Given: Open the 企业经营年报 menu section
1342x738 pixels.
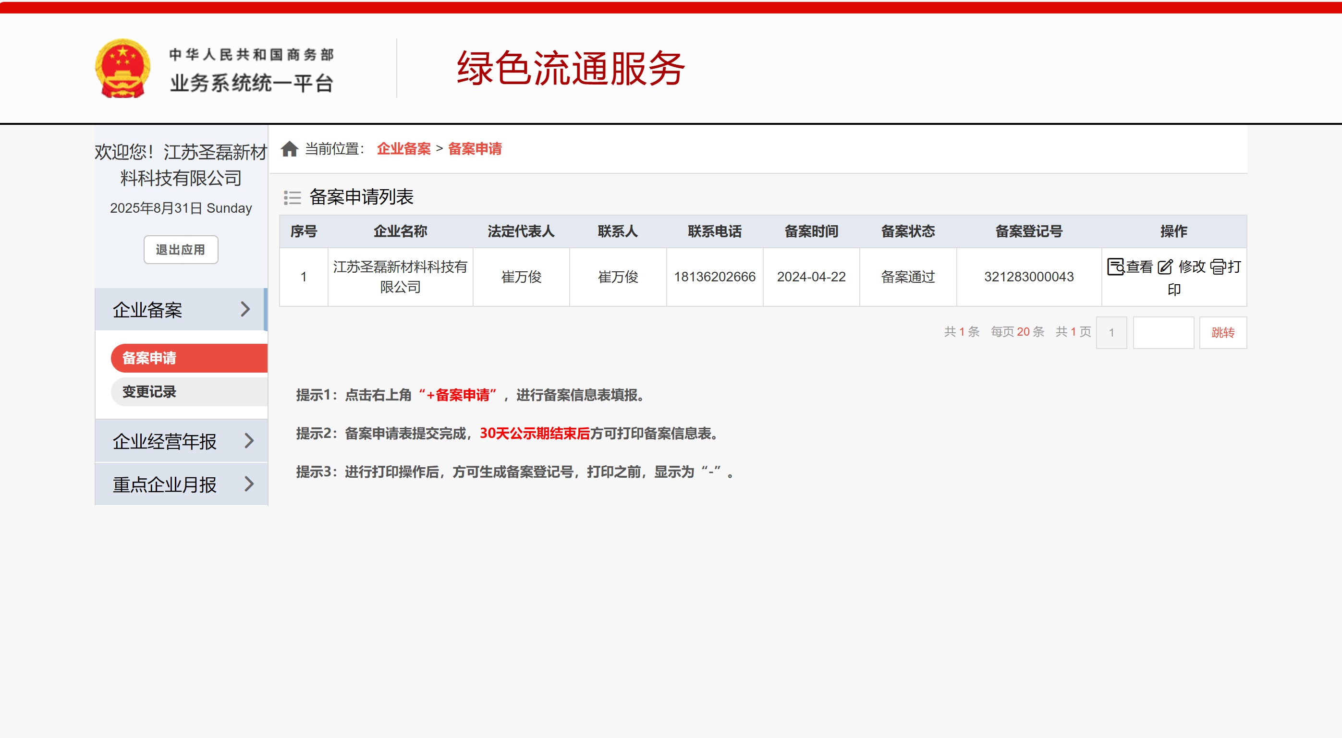Looking at the screenshot, I should 165,441.
